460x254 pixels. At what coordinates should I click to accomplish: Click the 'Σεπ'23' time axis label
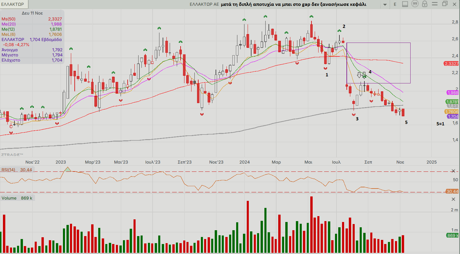(184, 162)
